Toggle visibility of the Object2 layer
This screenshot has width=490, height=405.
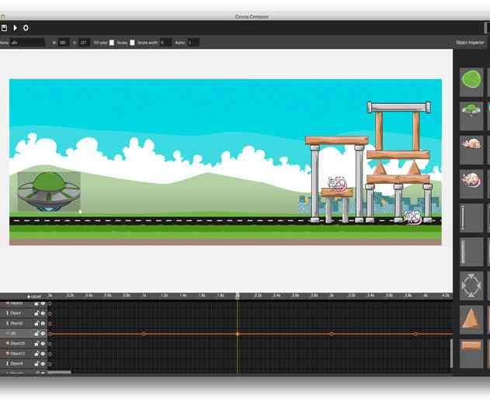click(43, 324)
